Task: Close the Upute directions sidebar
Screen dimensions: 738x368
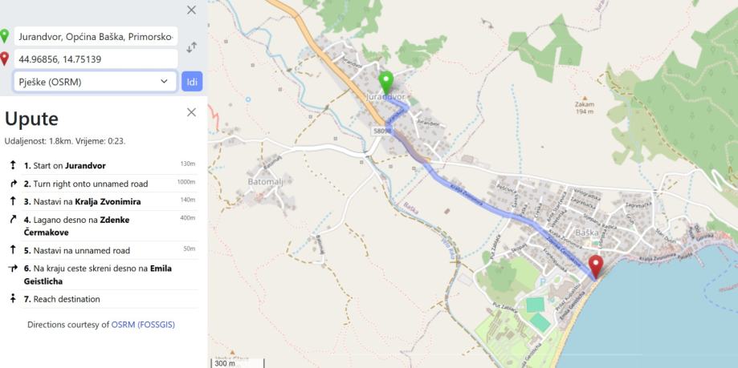Action: click(192, 112)
